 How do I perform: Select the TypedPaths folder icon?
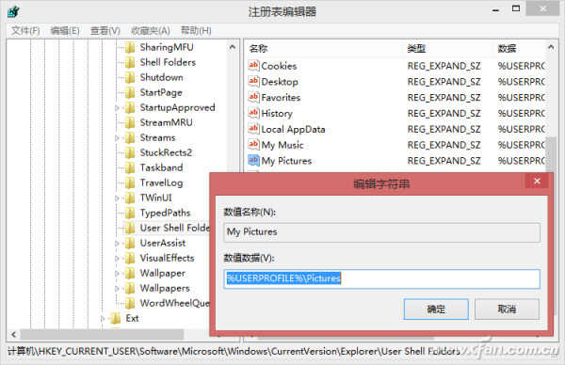(129, 214)
